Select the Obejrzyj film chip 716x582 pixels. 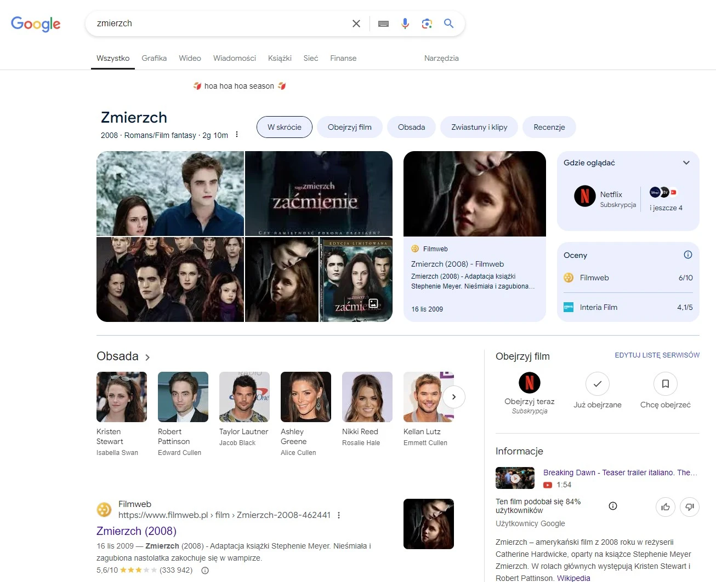coord(350,127)
